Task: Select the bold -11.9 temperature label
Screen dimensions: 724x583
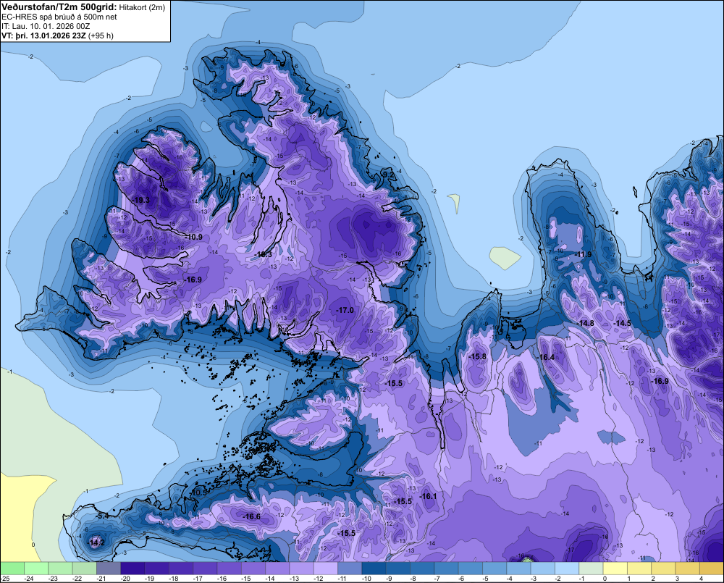Action: pyautogui.click(x=583, y=254)
